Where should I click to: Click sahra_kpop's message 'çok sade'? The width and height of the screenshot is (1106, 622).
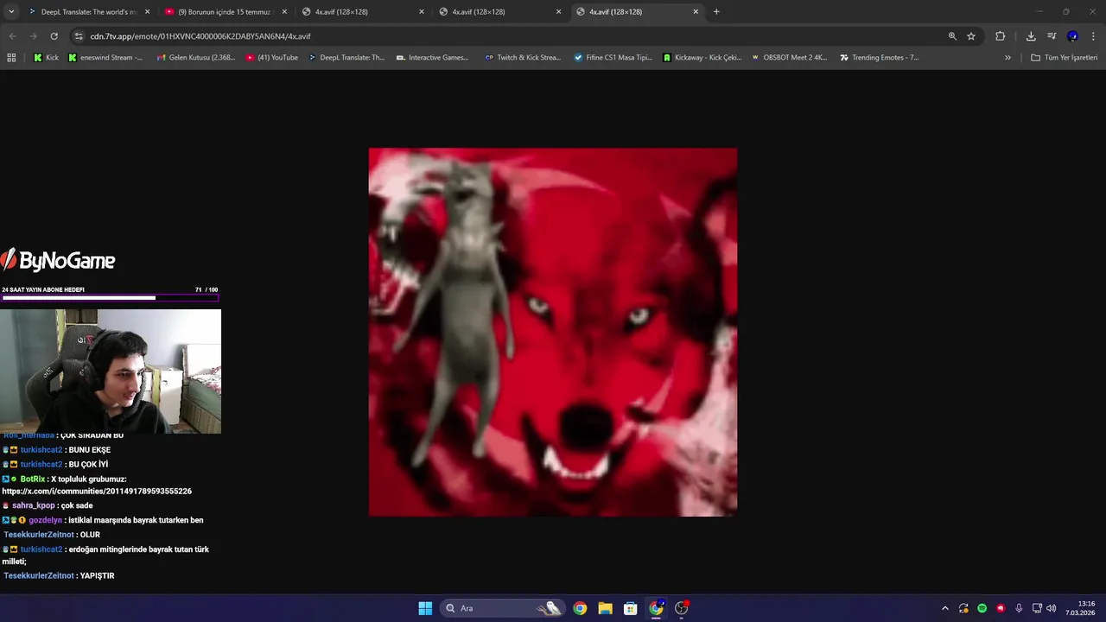click(x=77, y=506)
